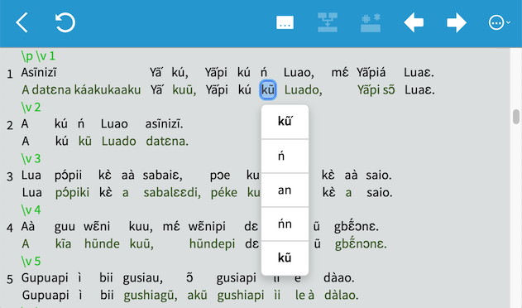Click 'hũndepi' in verse 4 adaptation

coord(212,244)
